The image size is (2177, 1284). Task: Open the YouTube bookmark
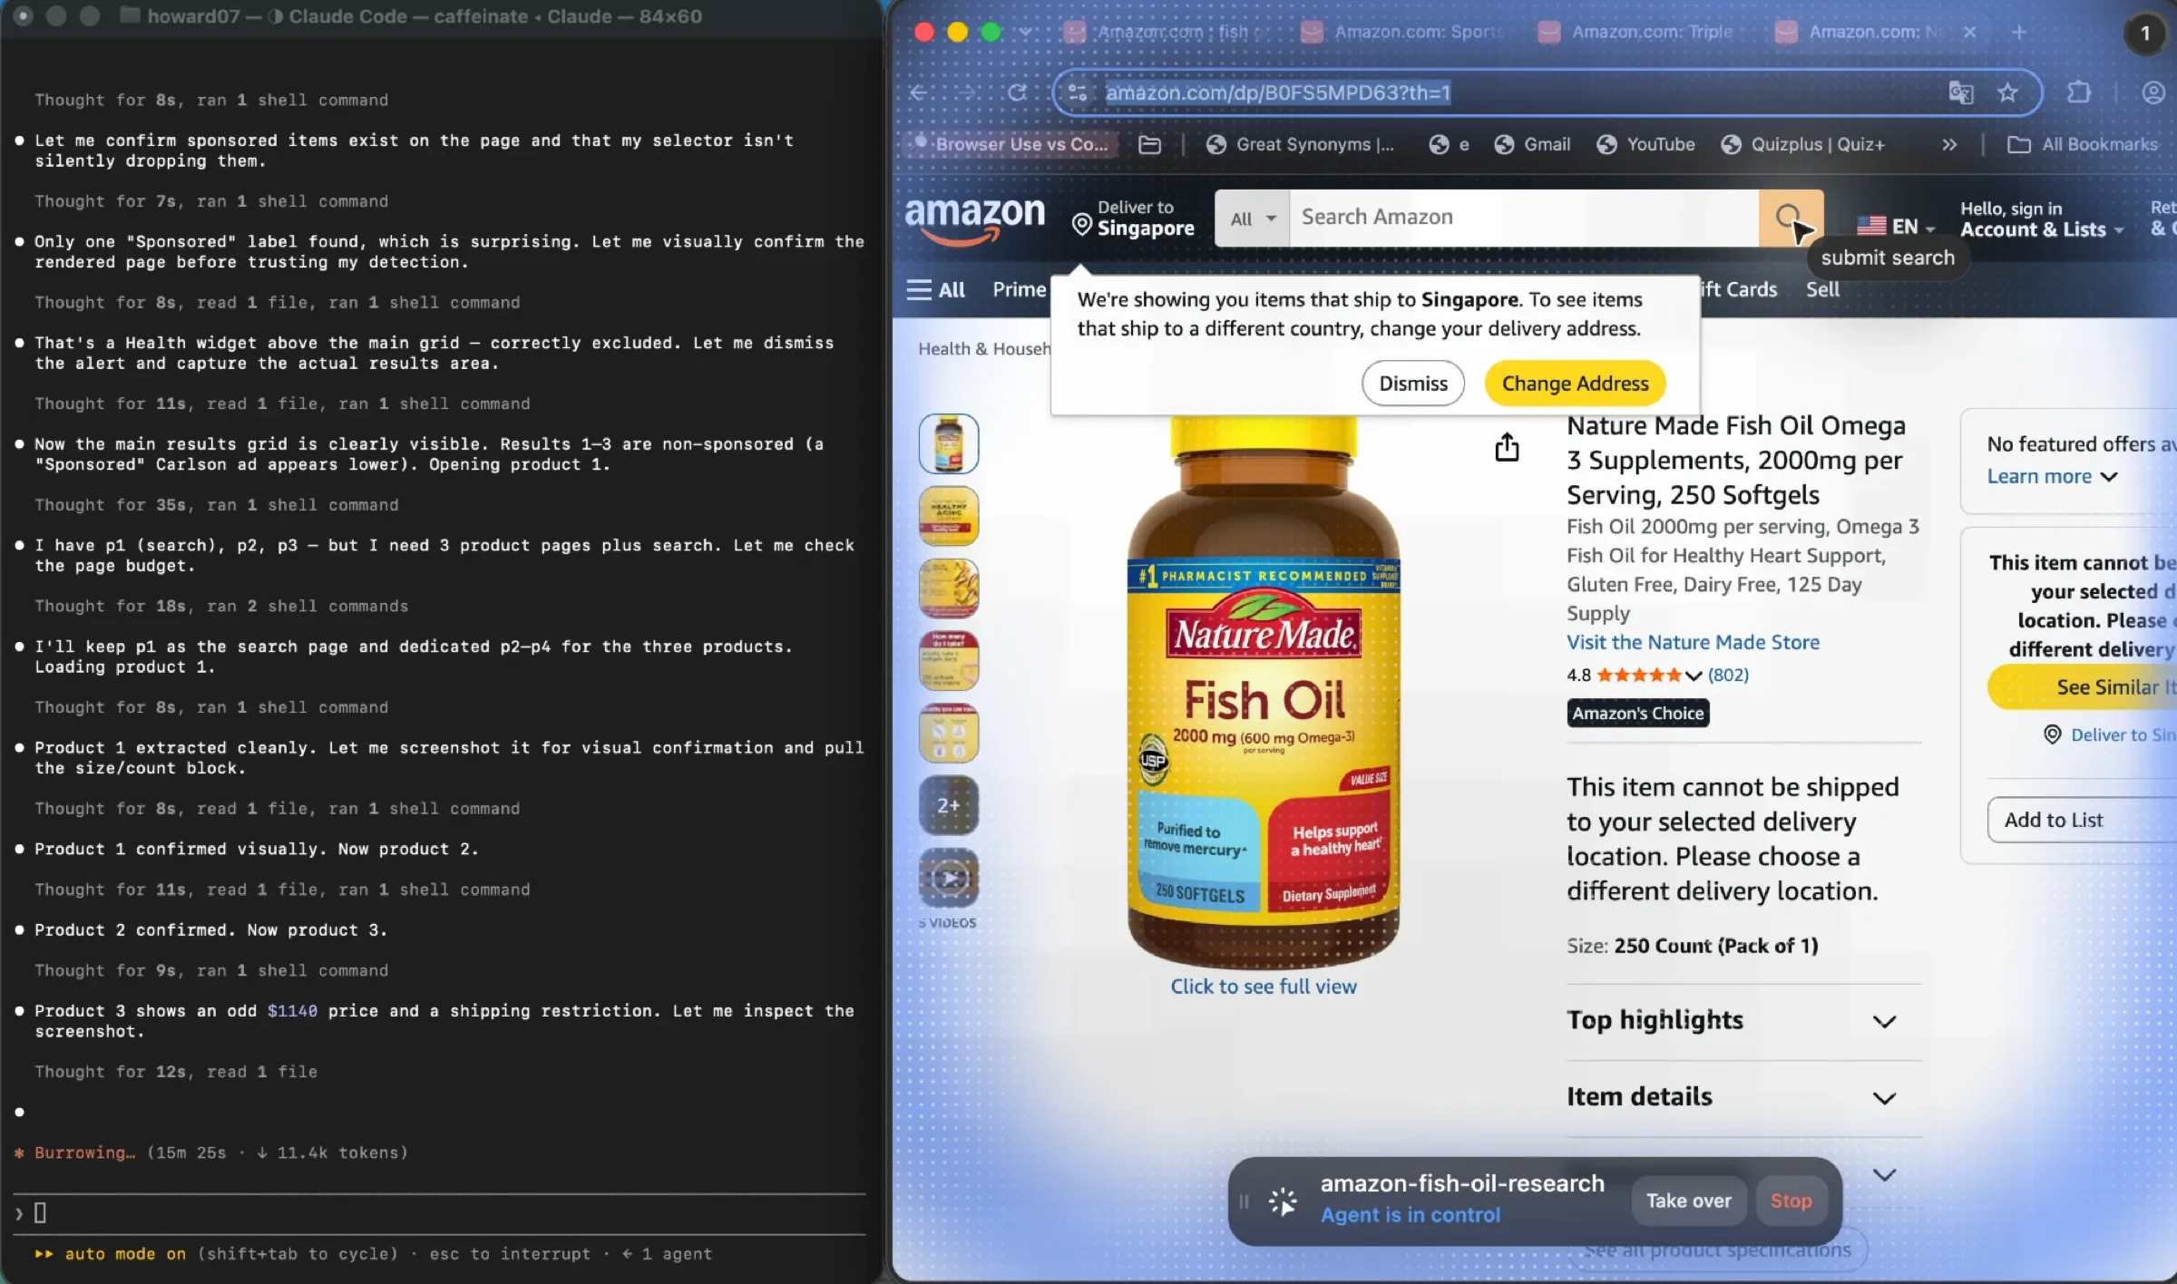[1645, 144]
